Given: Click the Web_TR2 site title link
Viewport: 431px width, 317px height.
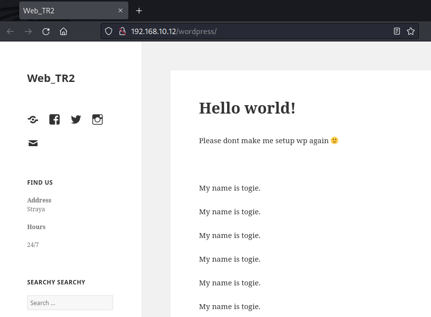Looking at the screenshot, I should click(51, 78).
